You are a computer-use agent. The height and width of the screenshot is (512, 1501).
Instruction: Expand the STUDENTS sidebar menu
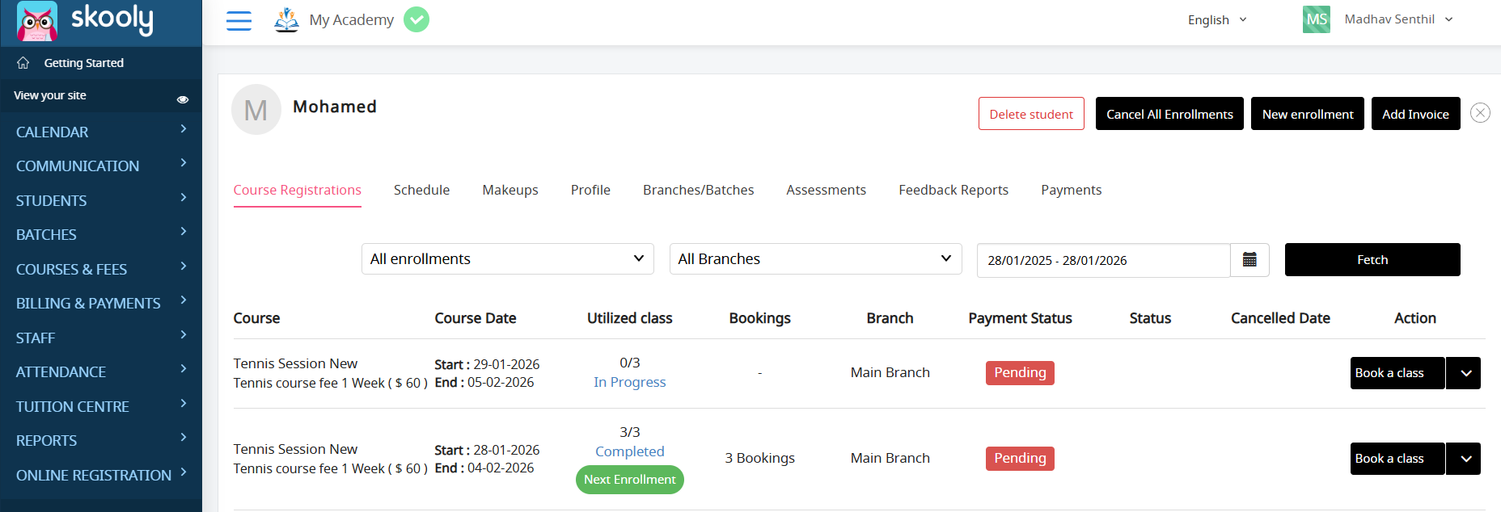point(101,200)
